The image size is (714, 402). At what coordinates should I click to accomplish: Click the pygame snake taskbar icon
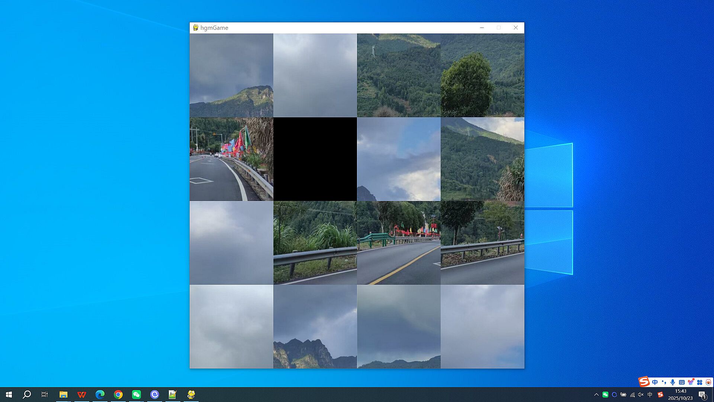click(191, 395)
